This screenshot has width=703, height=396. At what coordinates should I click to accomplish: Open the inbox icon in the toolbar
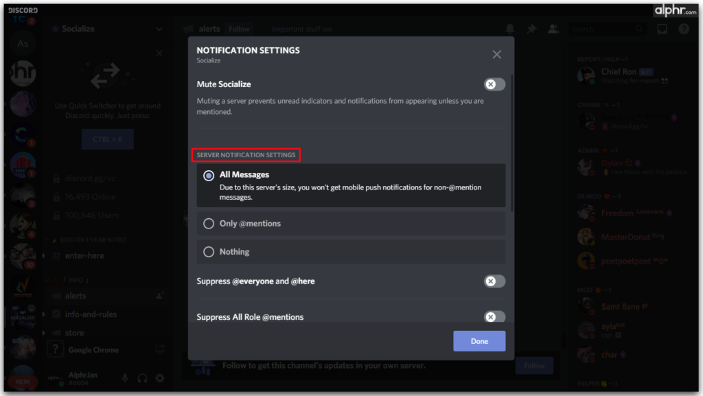point(661,29)
